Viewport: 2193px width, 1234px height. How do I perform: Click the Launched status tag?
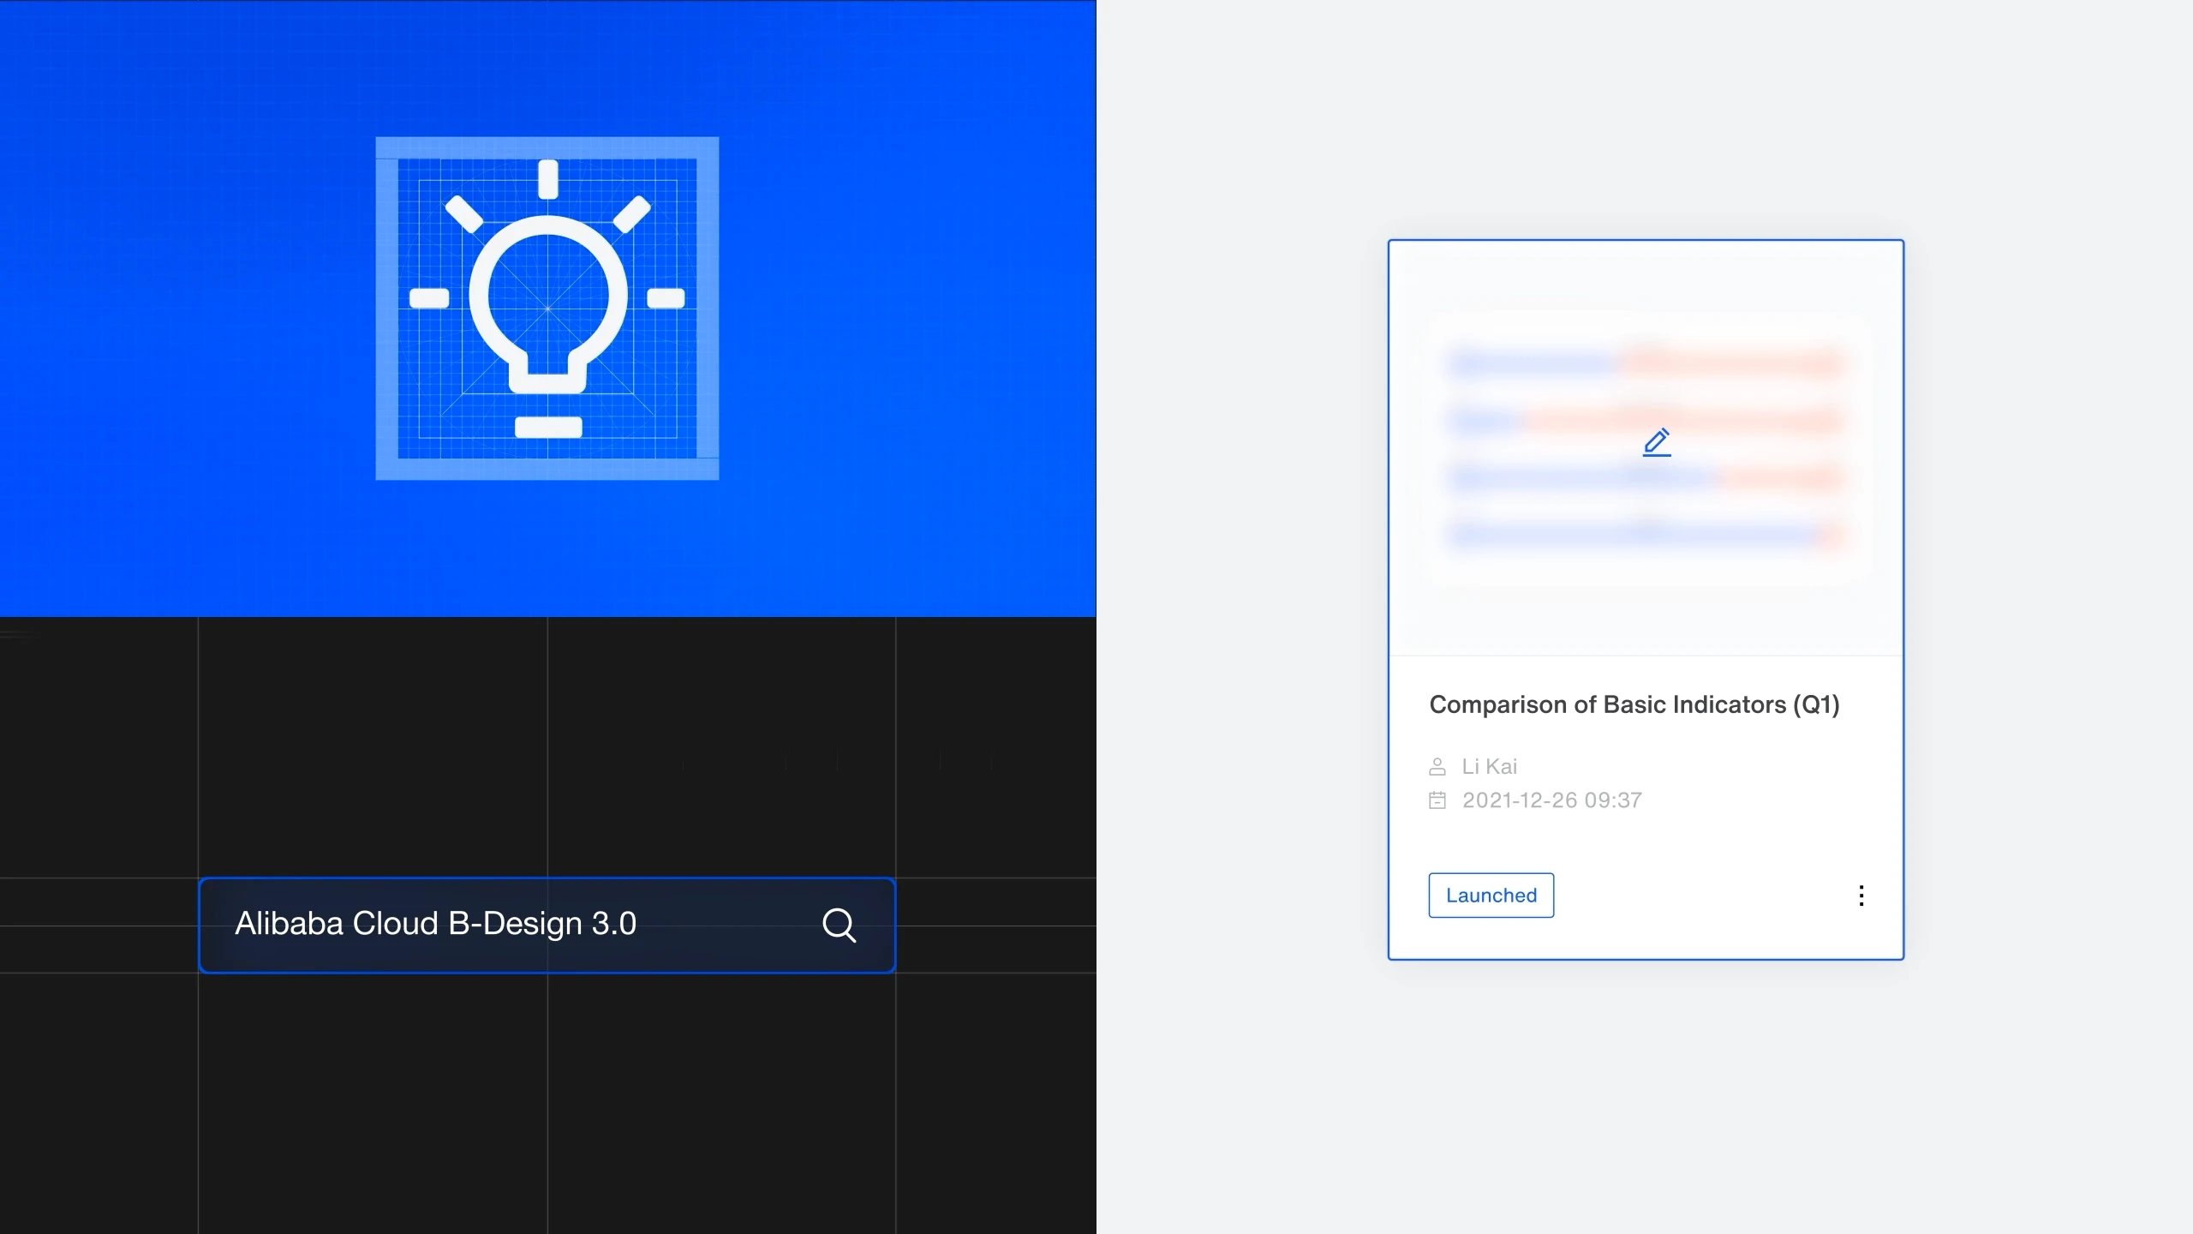tap(1491, 896)
